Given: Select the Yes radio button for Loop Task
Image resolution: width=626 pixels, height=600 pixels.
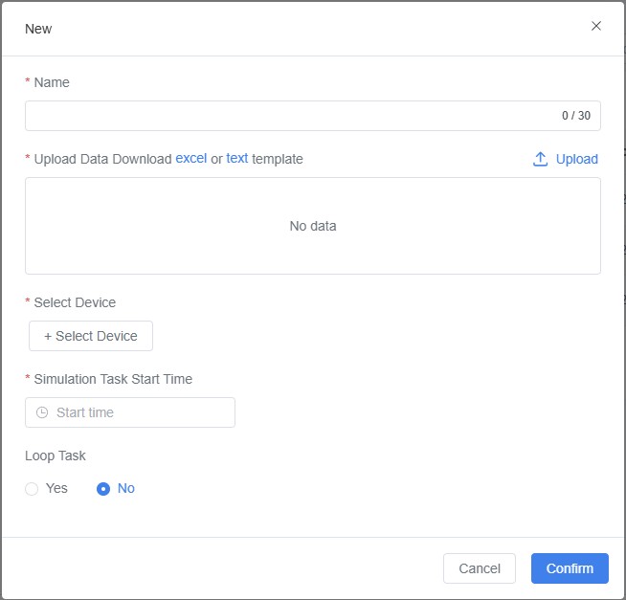Looking at the screenshot, I should 32,489.
